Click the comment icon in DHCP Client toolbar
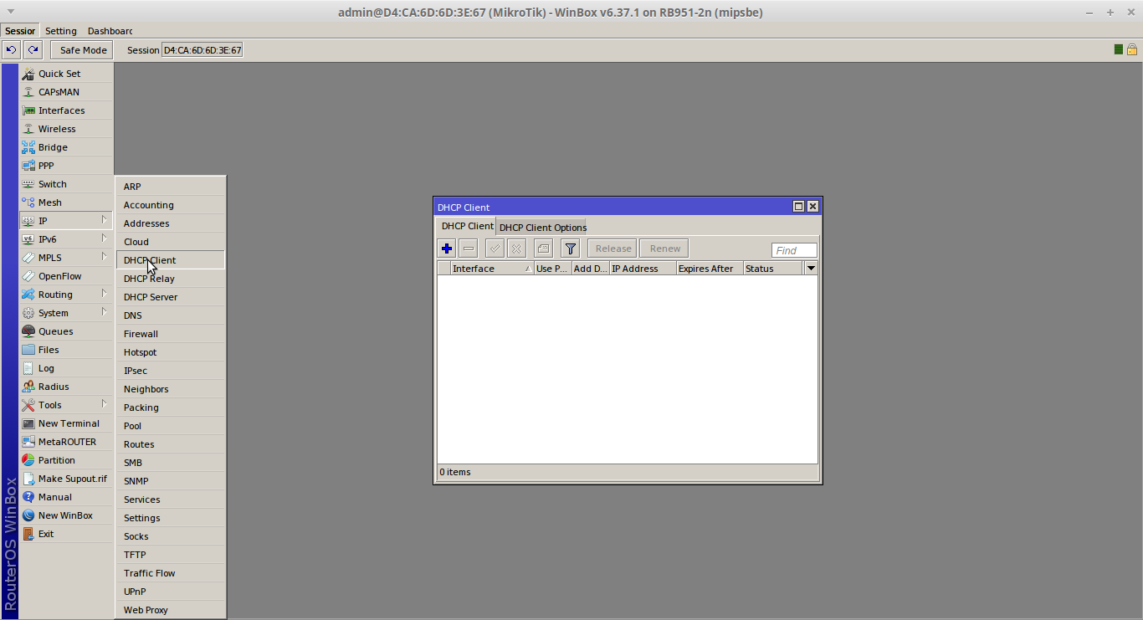The height and width of the screenshot is (620, 1143). click(544, 249)
